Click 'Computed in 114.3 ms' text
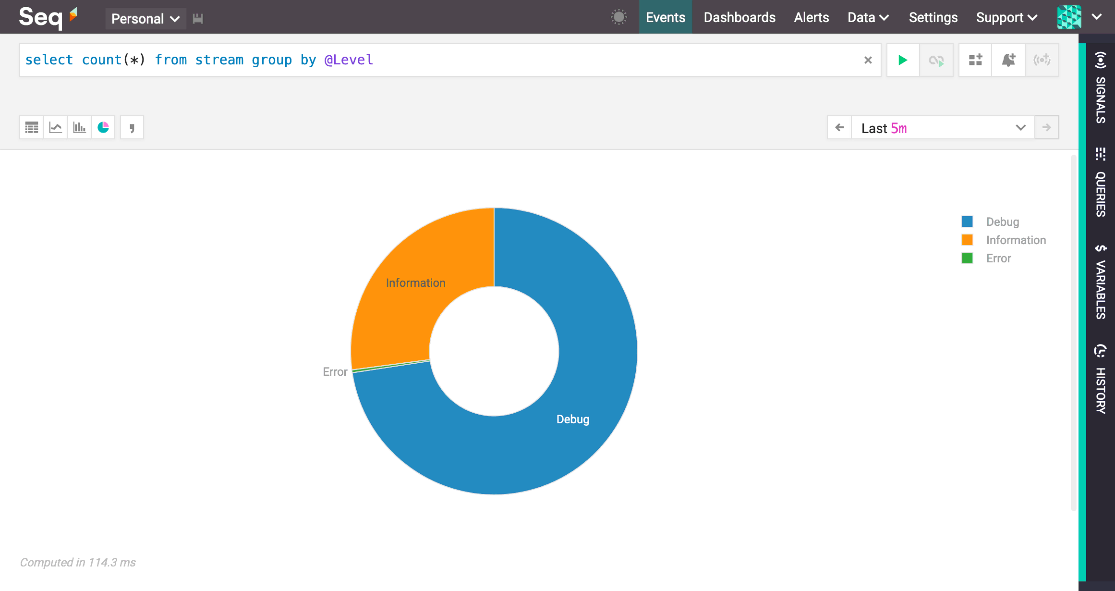Viewport: 1115px width, 591px height. click(78, 562)
